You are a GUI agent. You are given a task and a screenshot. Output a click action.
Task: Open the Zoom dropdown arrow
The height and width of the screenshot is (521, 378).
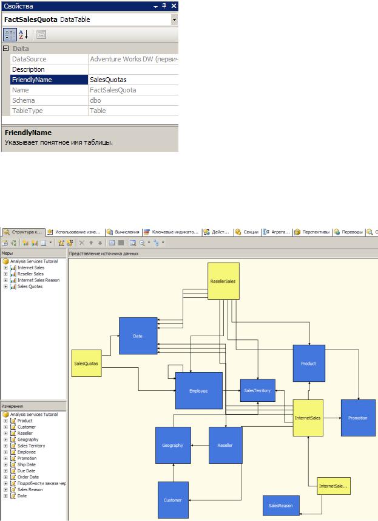(x=149, y=243)
